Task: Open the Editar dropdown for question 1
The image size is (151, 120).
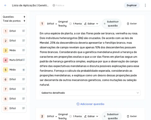Action: pos(91,24)
